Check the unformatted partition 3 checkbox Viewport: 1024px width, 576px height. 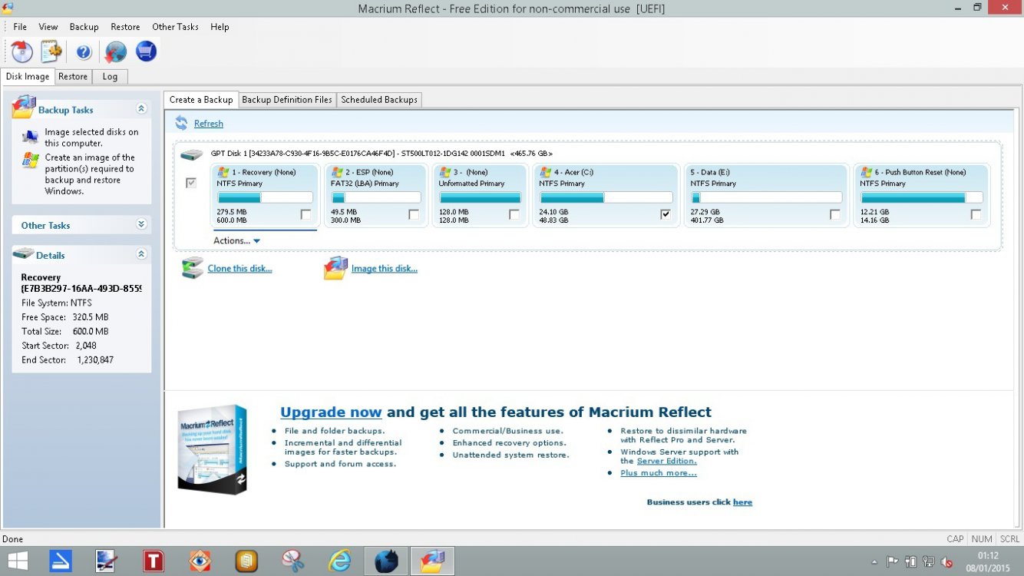(x=514, y=214)
